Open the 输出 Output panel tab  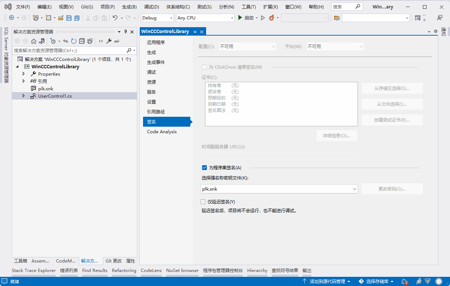click(307, 270)
